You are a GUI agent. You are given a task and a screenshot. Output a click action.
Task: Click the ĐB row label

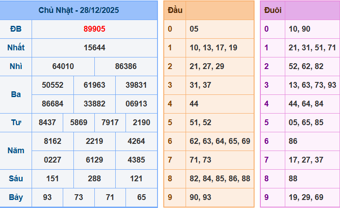point(16,29)
